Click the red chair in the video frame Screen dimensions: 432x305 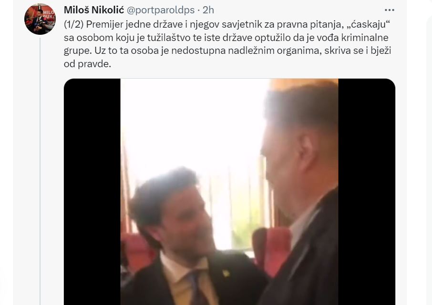point(271,251)
